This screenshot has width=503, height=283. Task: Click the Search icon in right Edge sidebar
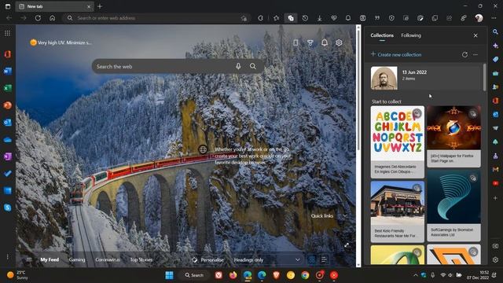[x=495, y=31]
